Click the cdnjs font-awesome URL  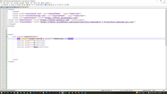(x=87, y=22)
